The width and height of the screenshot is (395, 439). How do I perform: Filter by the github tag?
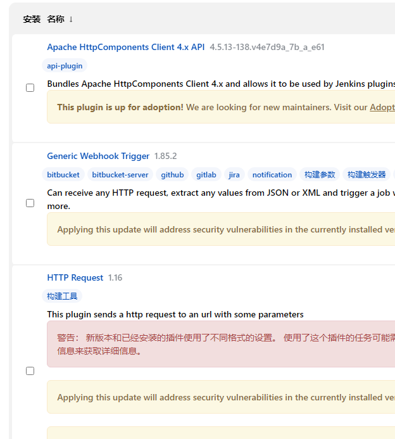tap(172, 175)
